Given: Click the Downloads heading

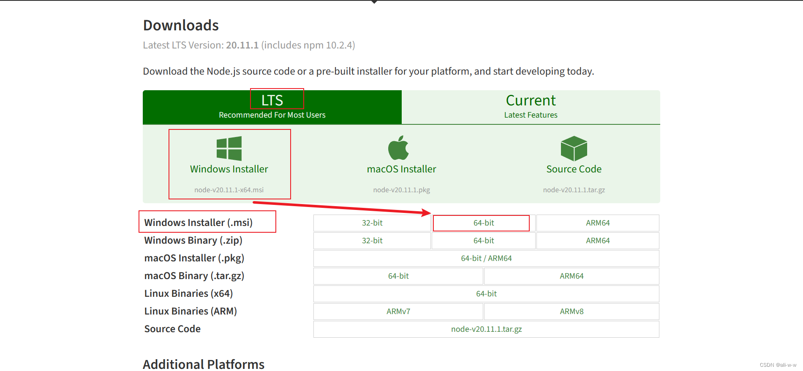Looking at the screenshot, I should tap(181, 25).
